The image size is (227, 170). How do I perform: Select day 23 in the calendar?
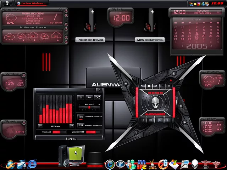[196, 36]
